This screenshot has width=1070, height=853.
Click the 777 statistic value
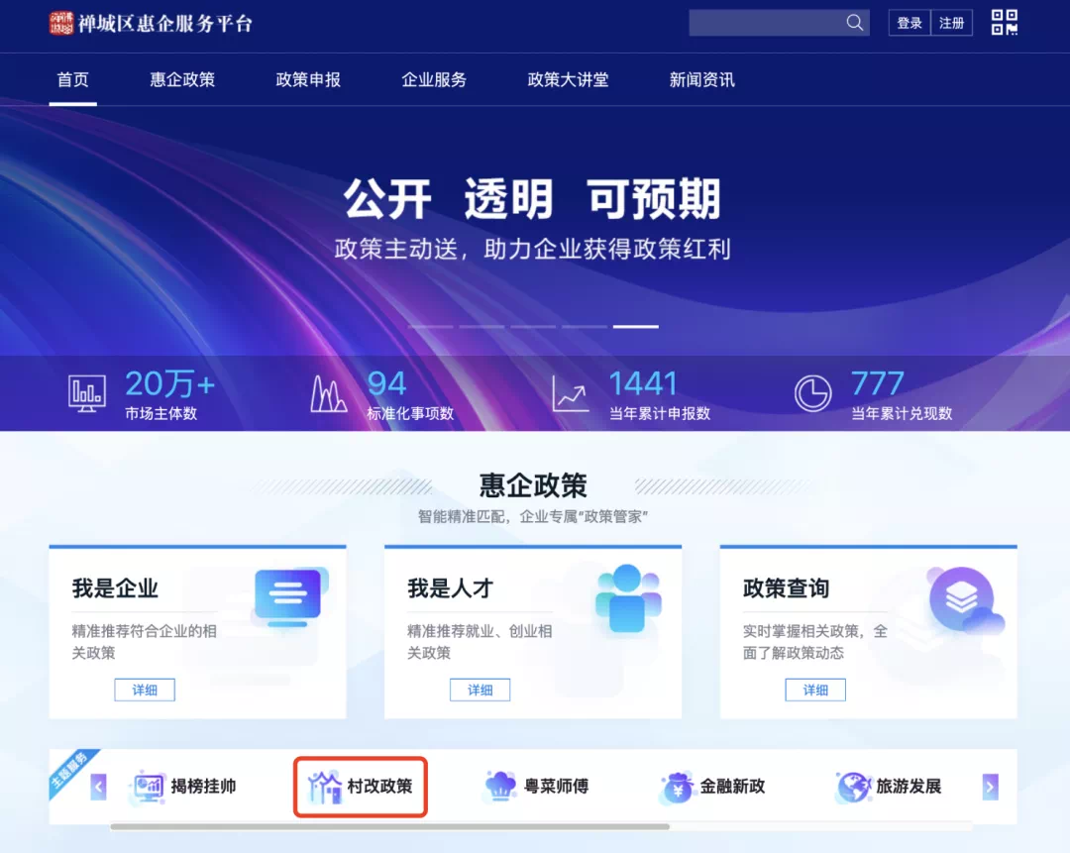[878, 384]
